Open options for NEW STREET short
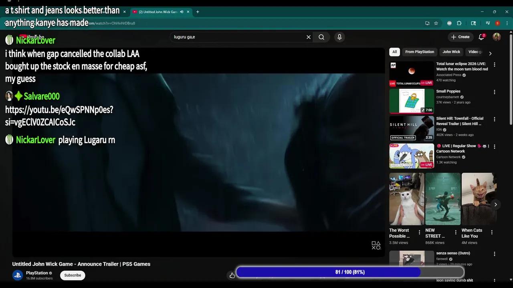The width and height of the screenshot is (513, 288). 456,232
